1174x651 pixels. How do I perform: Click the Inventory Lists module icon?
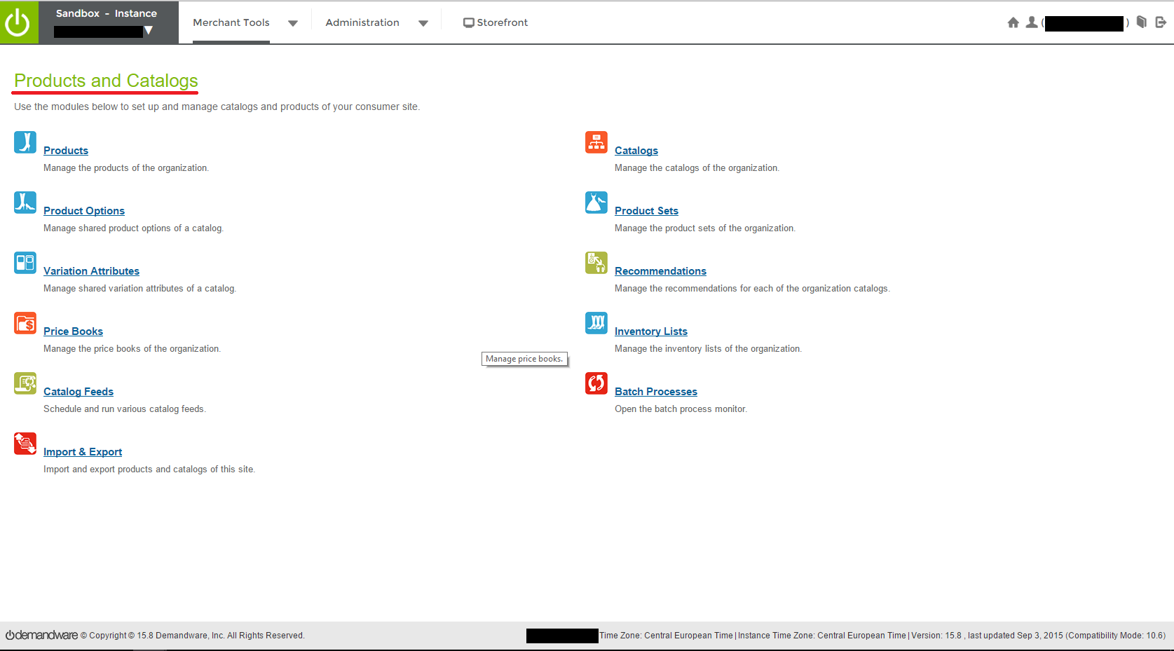pyautogui.click(x=596, y=323)
